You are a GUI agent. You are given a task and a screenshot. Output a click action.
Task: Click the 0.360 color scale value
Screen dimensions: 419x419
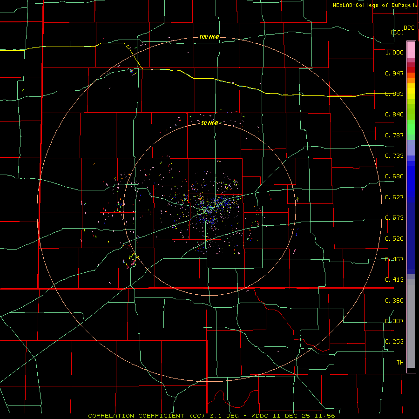pos(394,301)
